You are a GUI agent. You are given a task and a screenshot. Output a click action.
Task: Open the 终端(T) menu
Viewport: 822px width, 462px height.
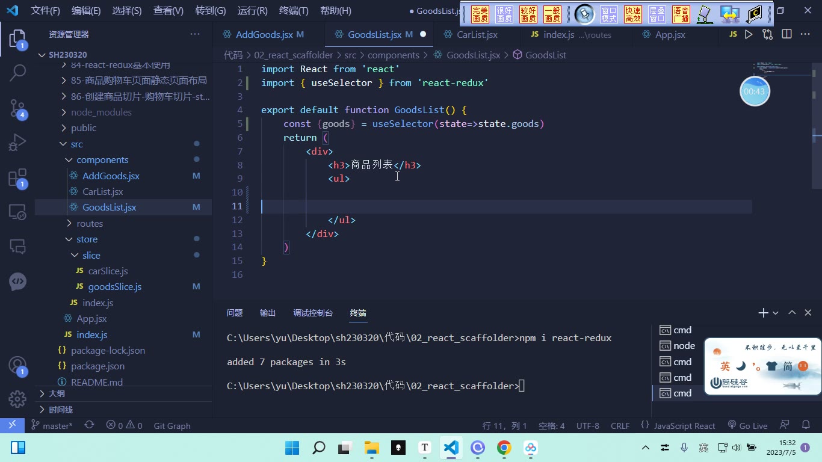[294, 11]
